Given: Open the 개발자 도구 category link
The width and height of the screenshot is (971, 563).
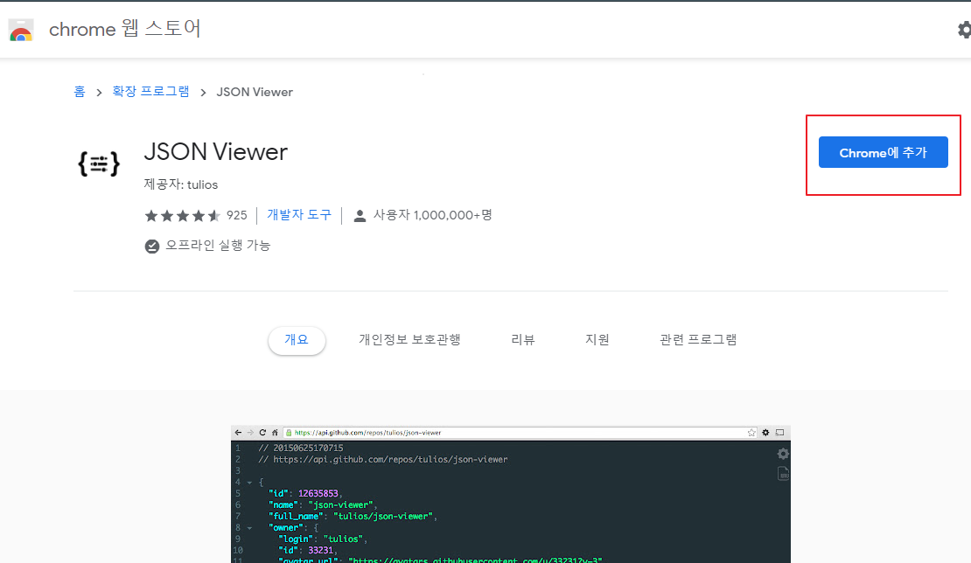Looking at the screenshot, I should (299, 215).
